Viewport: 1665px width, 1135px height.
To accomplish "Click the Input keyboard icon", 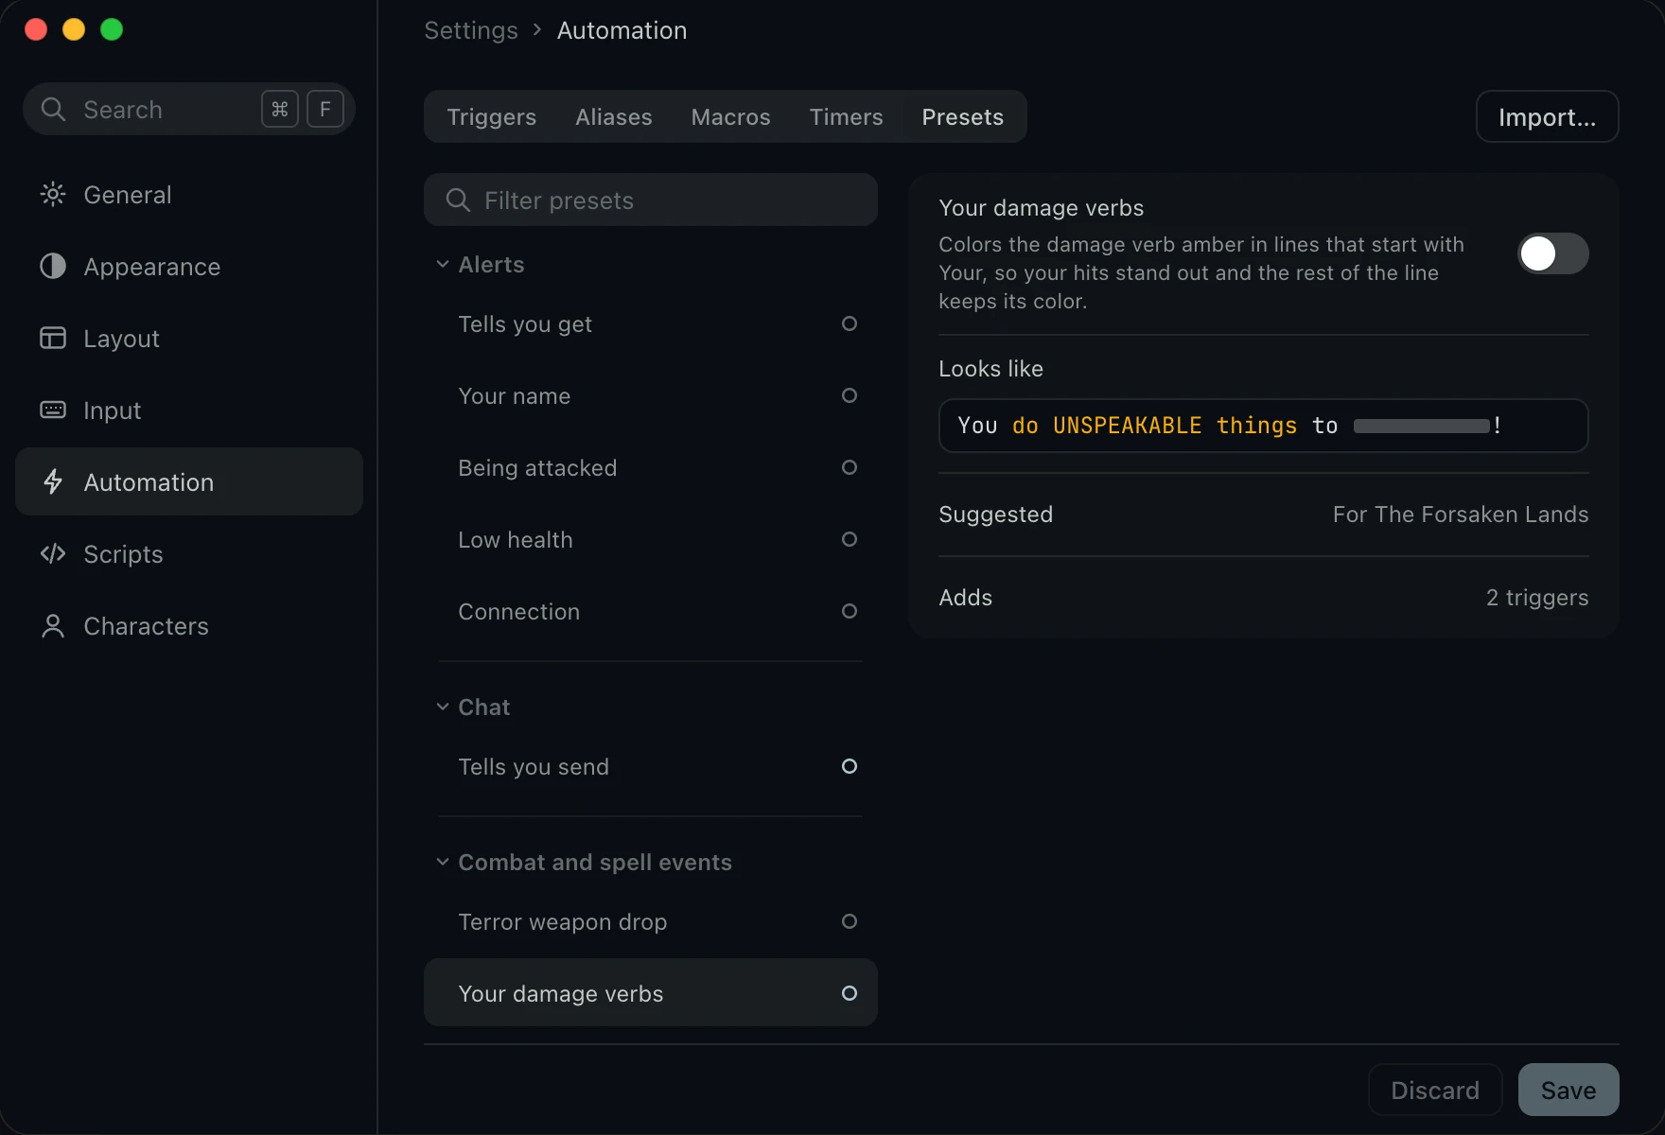I will 53,410.
